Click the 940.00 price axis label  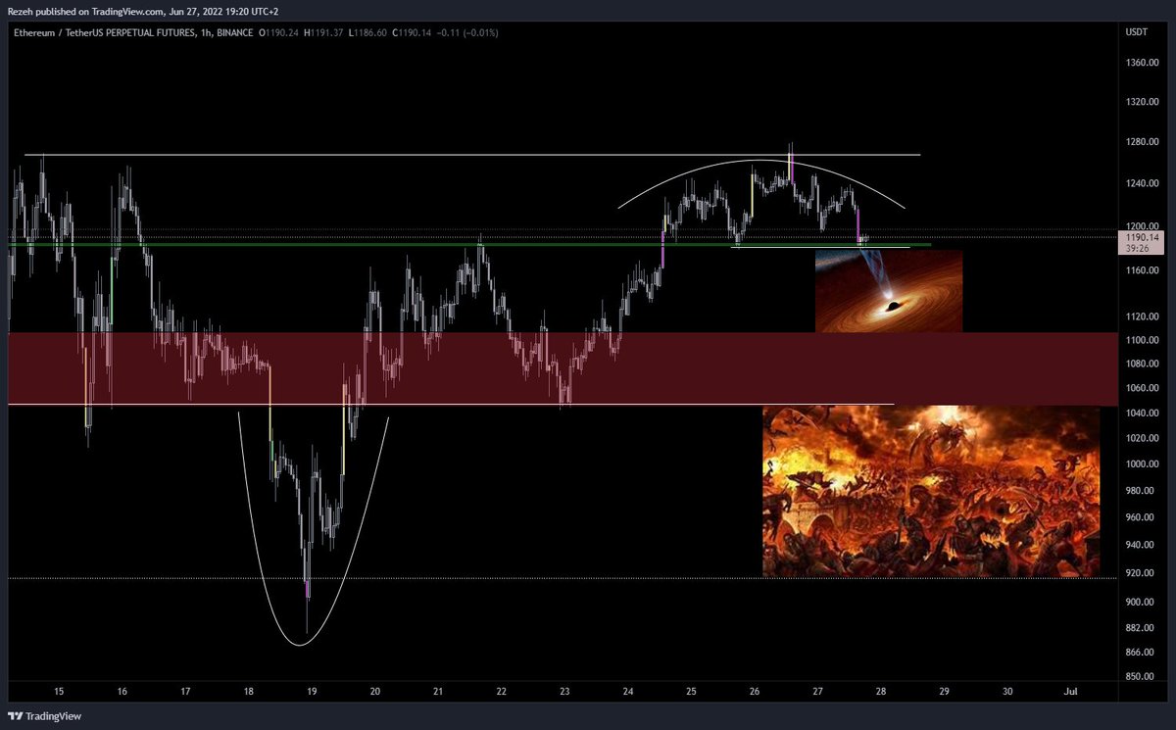point(1141,545)
